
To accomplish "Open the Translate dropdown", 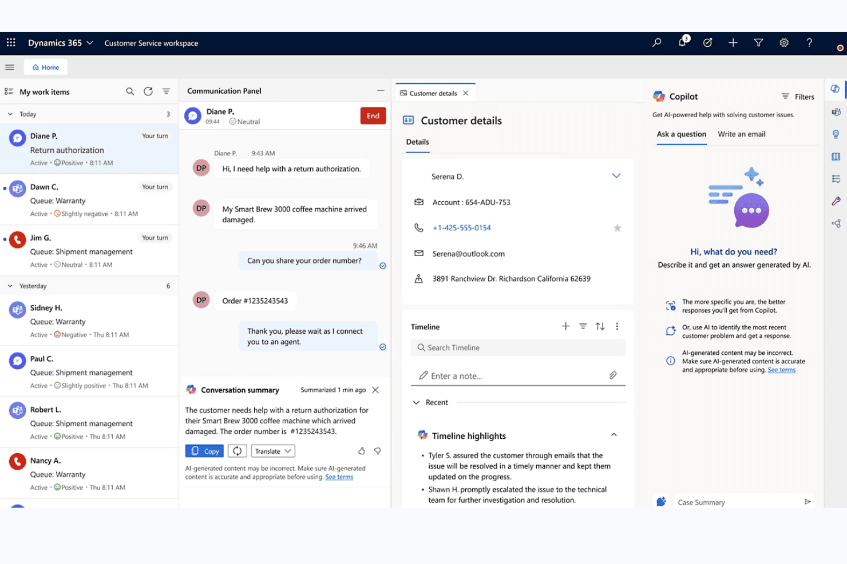I will pyautogui.click(x=273, y=451).
